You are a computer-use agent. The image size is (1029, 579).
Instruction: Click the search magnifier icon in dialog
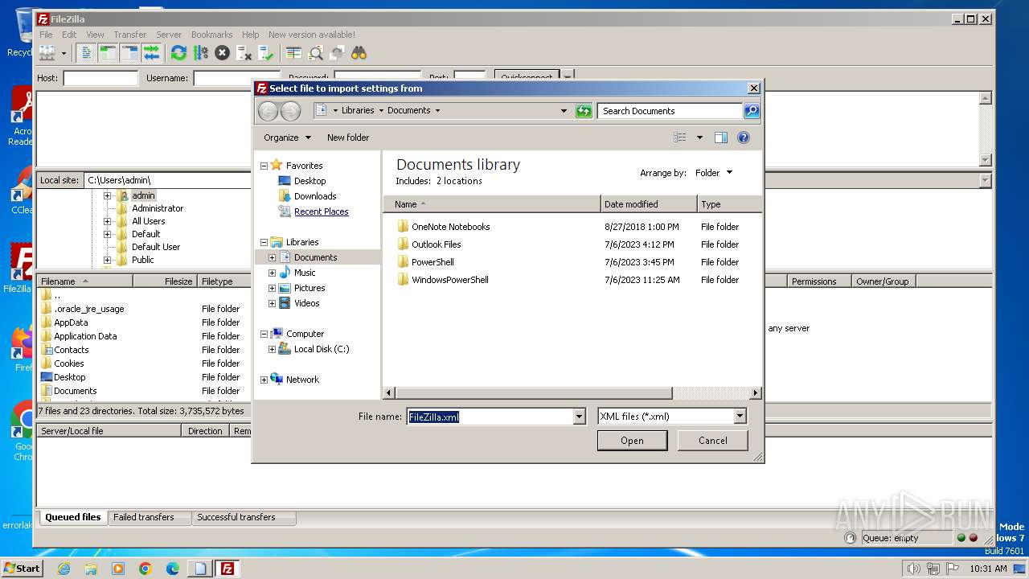click(752, 111)
